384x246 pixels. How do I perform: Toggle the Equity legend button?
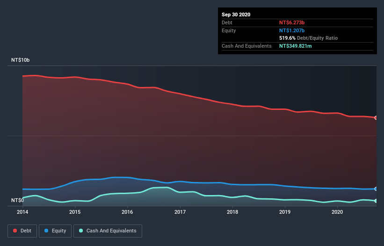55,231
